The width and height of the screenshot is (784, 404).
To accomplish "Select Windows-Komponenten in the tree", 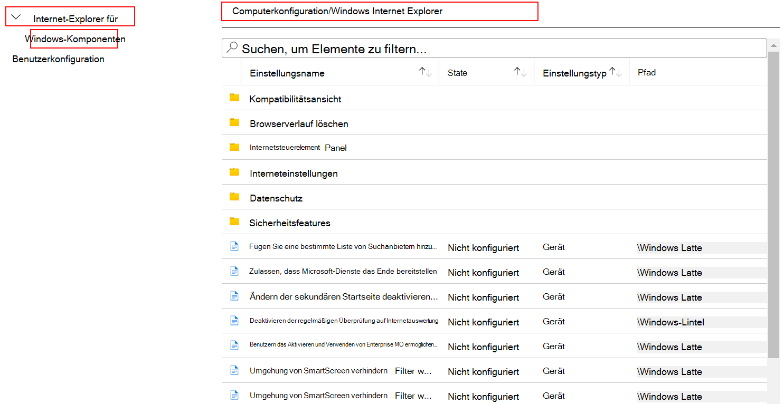I will [75, 39].
